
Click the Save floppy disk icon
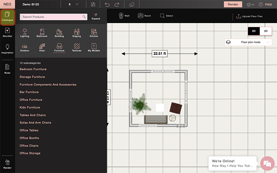click(x=93, y=4)
